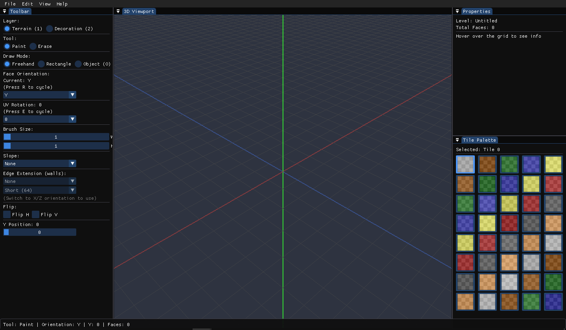The width and height of the screenshot is (566, 330).
Task: Pick the blue tile in palette's second row
Action: click(509, 184)
